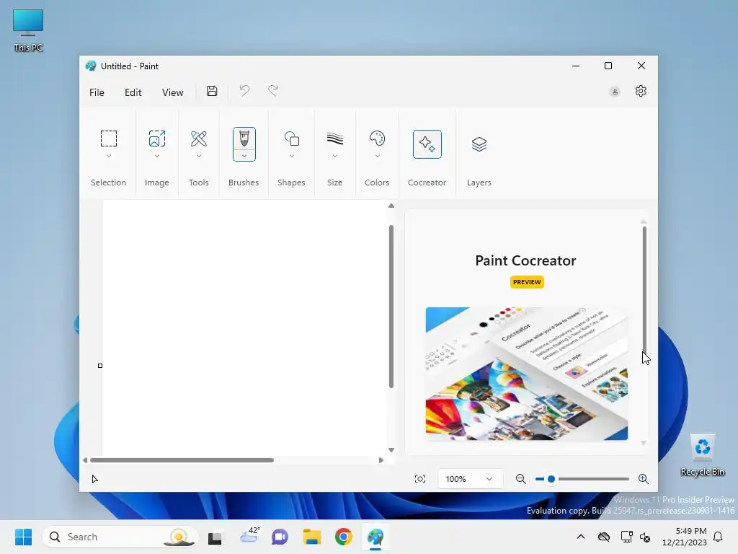This screenshot has height=554, width=738.
Task: Click the Undo arrow
Action: (244, 90)
